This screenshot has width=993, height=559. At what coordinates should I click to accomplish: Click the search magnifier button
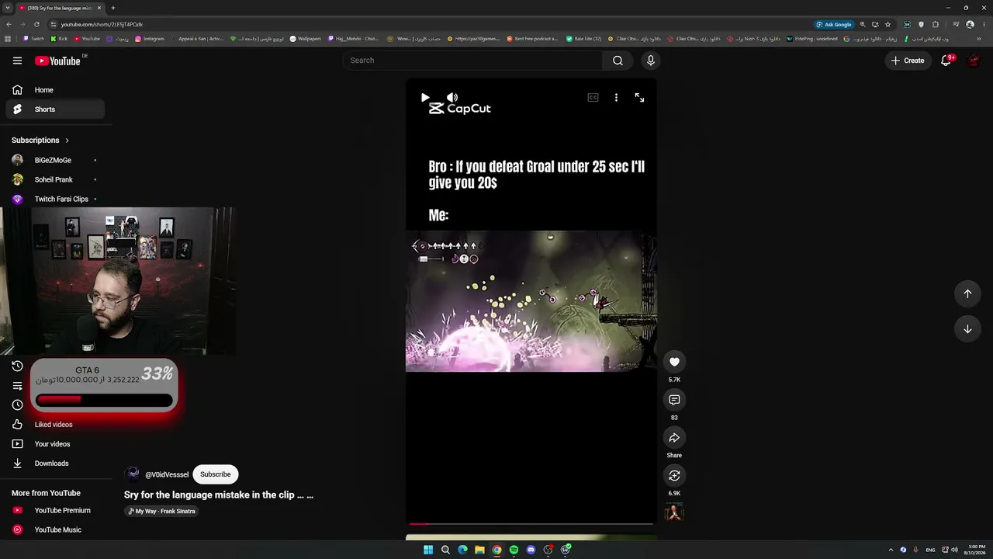[618, 61]
